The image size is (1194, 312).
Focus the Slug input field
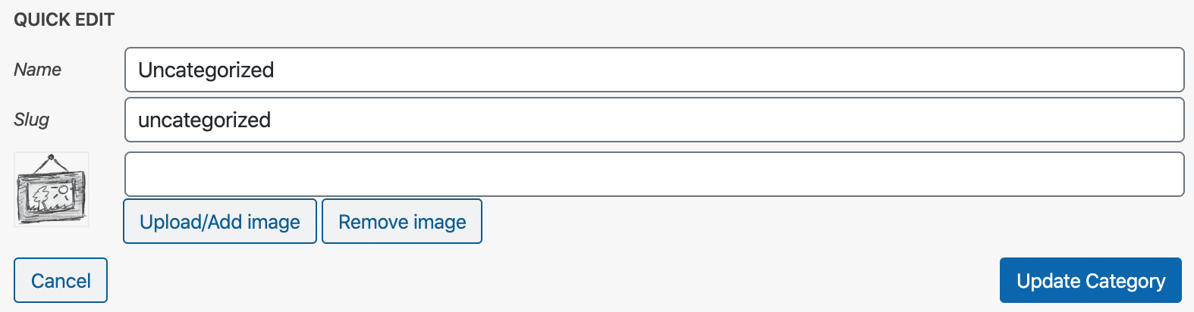[654, 120]
